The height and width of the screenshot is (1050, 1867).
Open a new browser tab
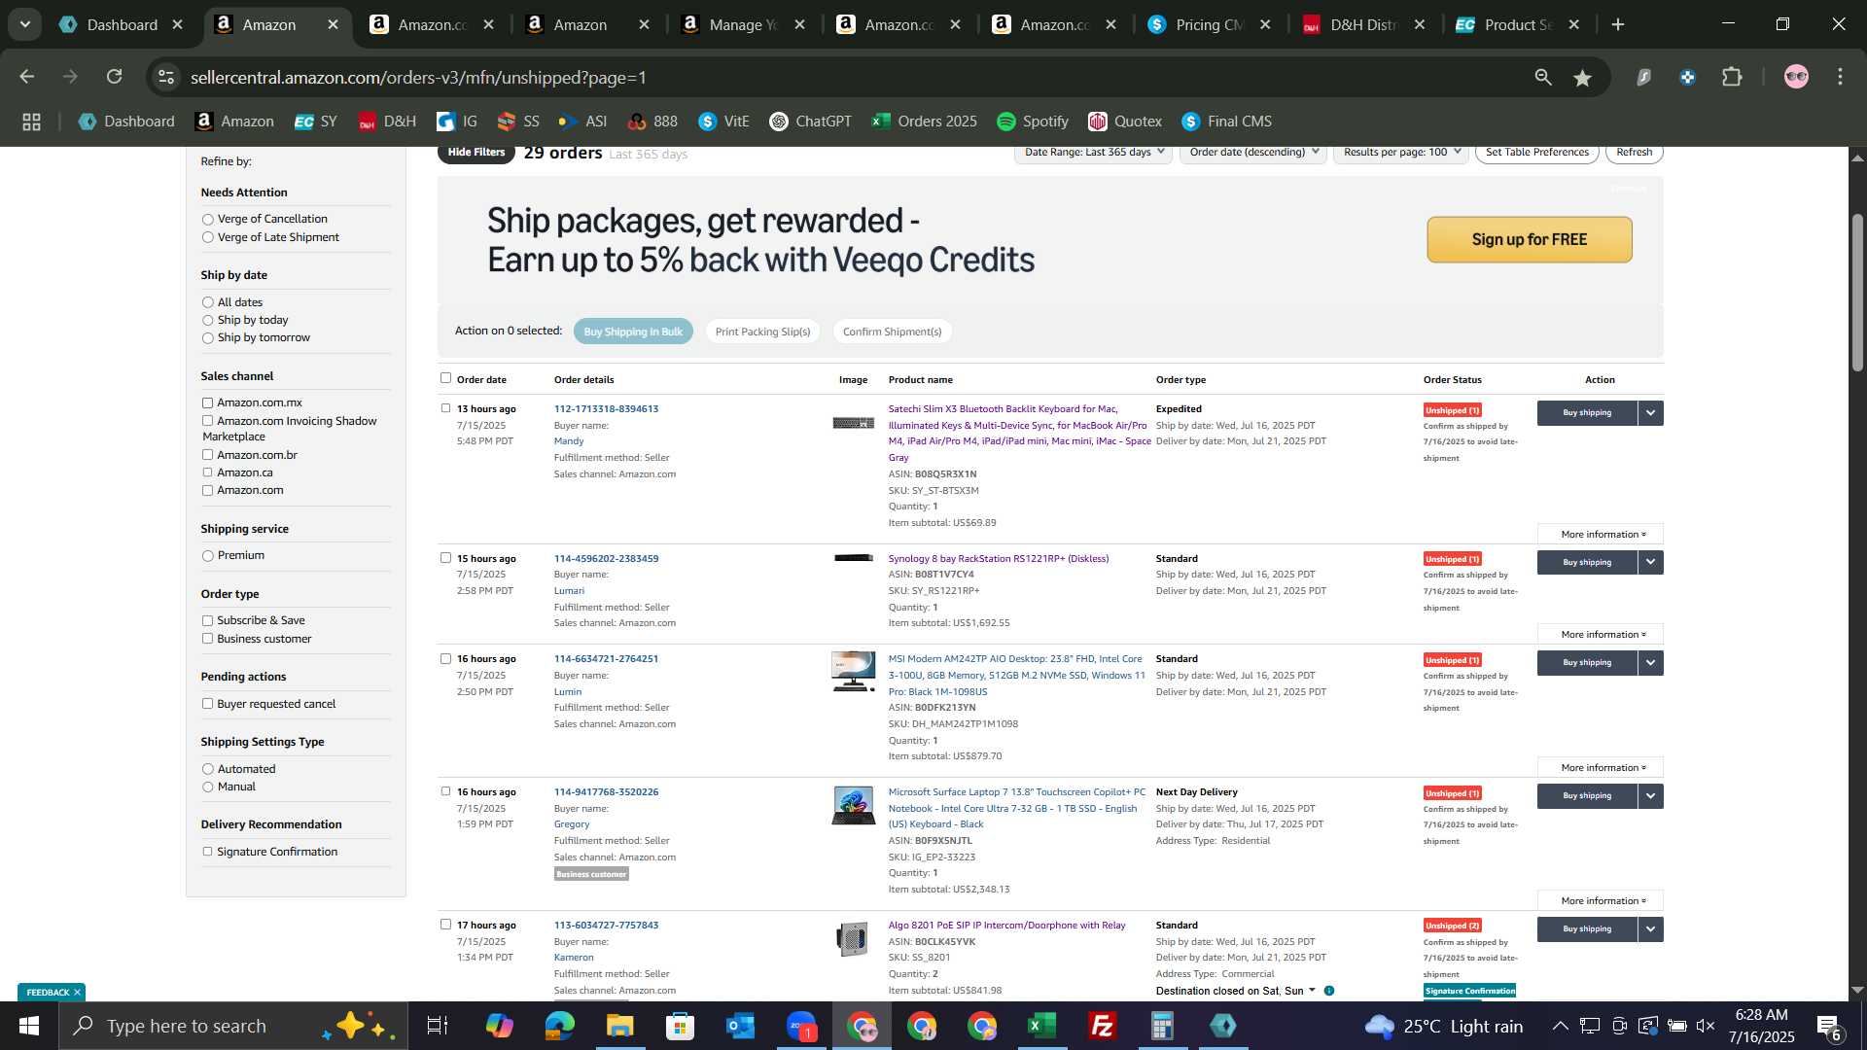(x=1618, y=25)
